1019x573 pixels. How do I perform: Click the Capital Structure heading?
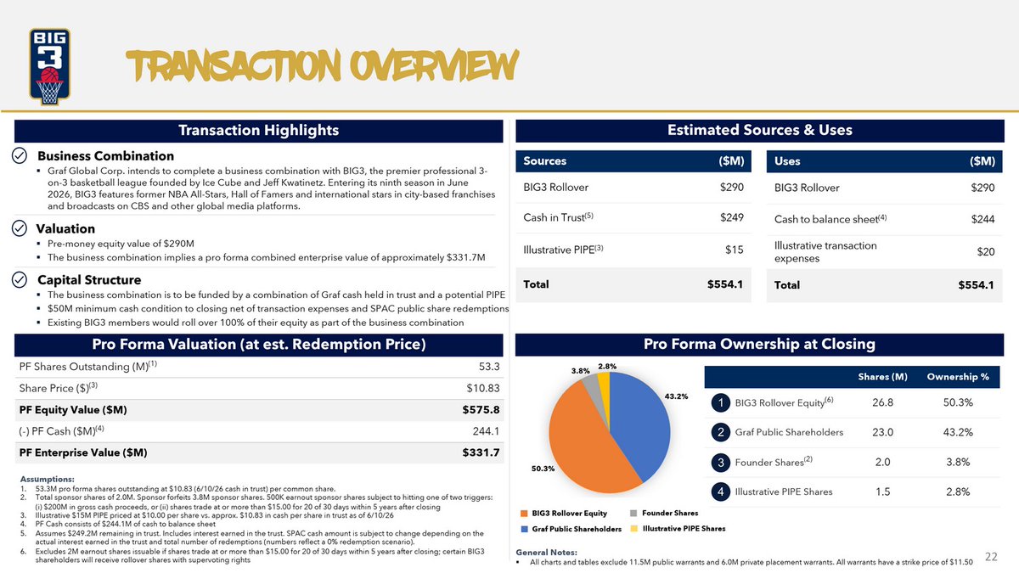89,279
